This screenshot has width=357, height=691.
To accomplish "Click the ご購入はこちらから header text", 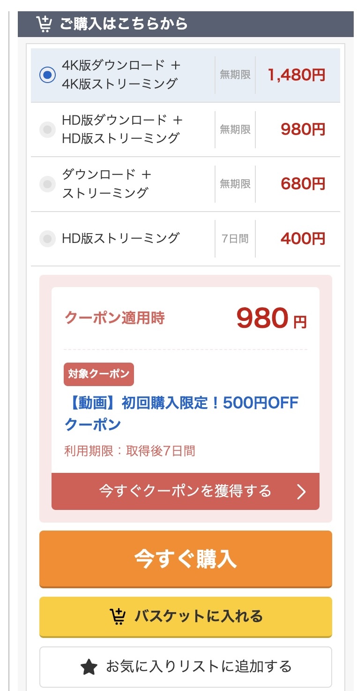I will pos(124,24).
